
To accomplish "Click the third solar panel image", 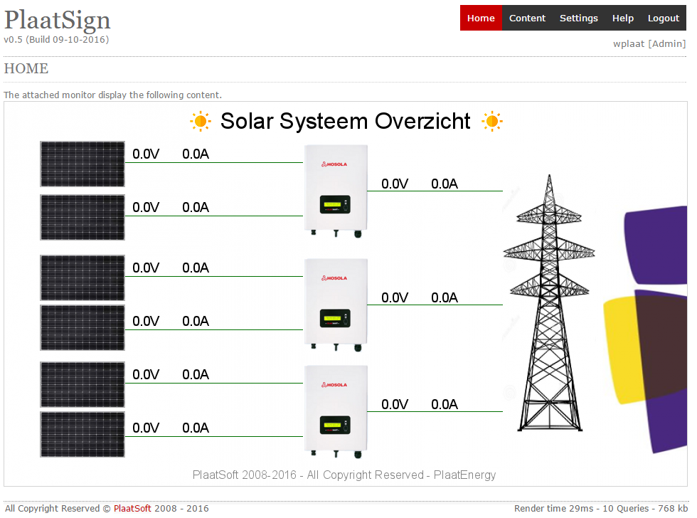I will point(83,278).
